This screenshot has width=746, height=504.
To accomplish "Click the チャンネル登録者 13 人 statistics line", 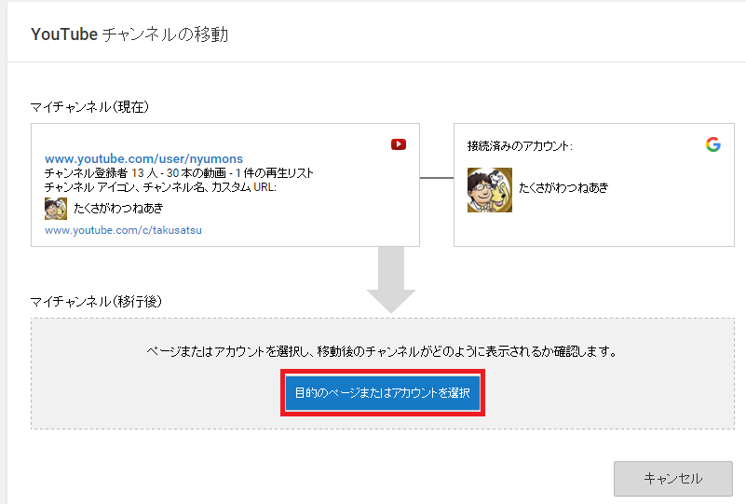I will tap(179, 172).
